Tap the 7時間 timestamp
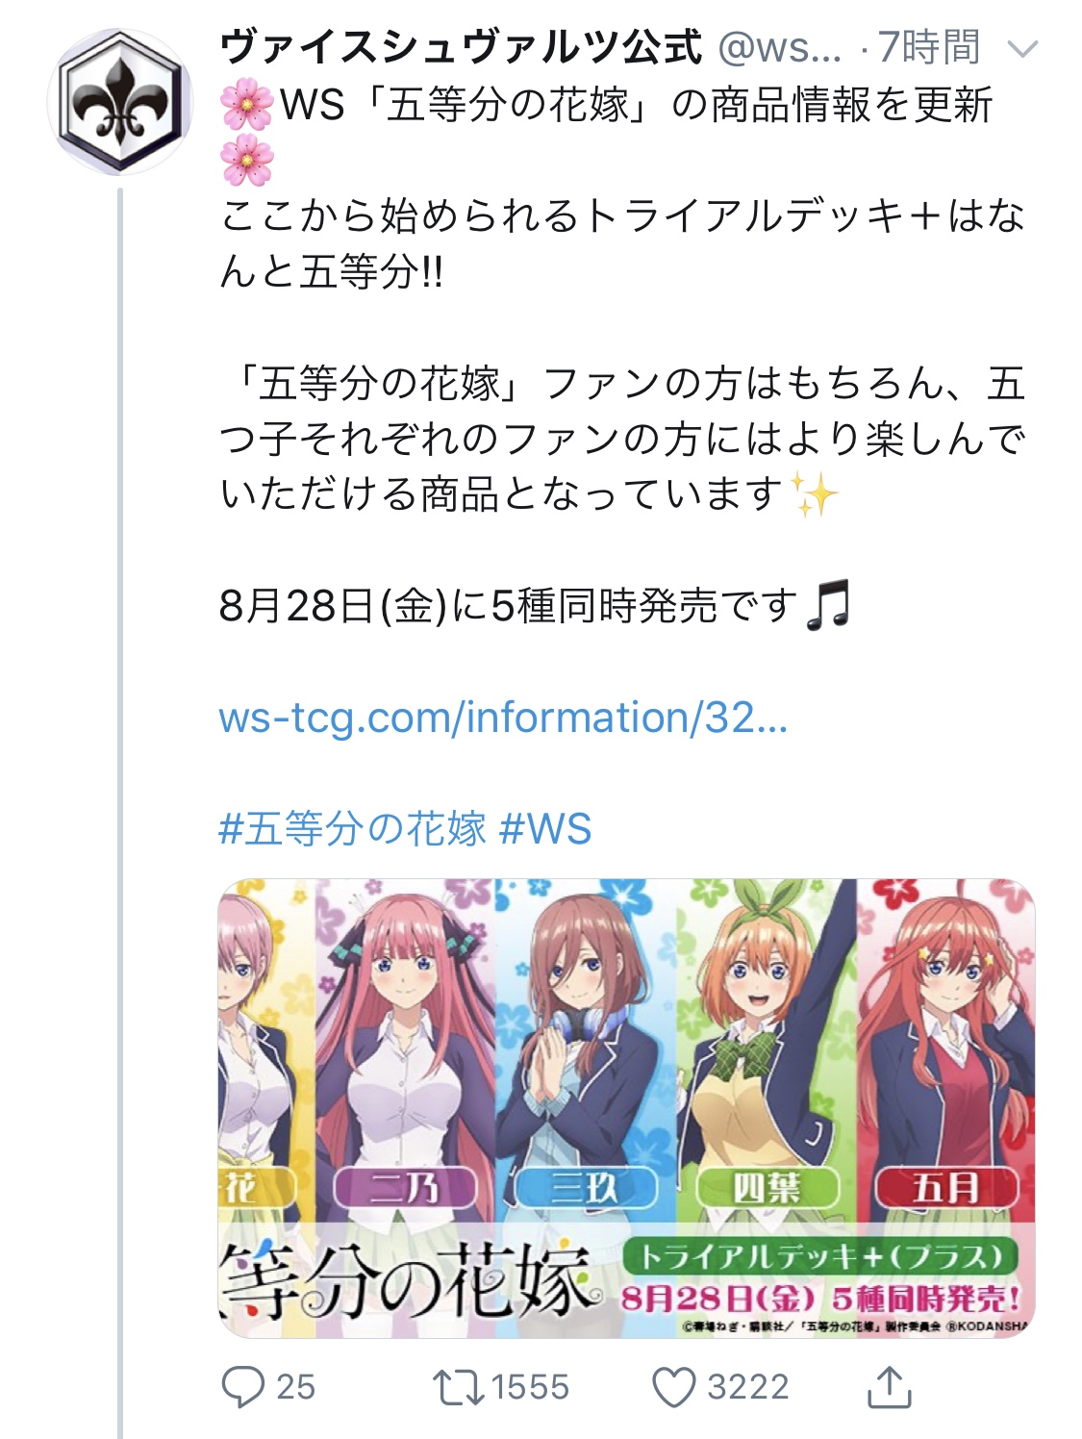1082x1439 pixels. (929, 47)
